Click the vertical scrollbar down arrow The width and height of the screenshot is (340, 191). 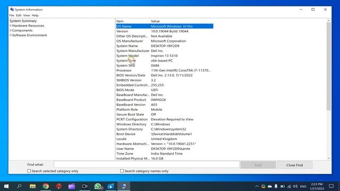point(329,158)
